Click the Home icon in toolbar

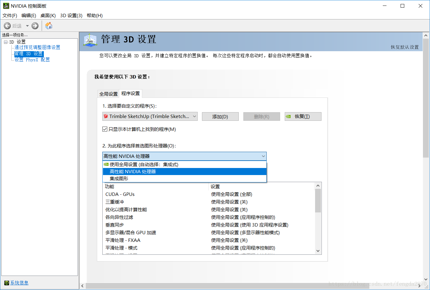point(49,26)
